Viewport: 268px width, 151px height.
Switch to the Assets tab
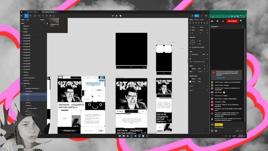[x=27, y=20]
